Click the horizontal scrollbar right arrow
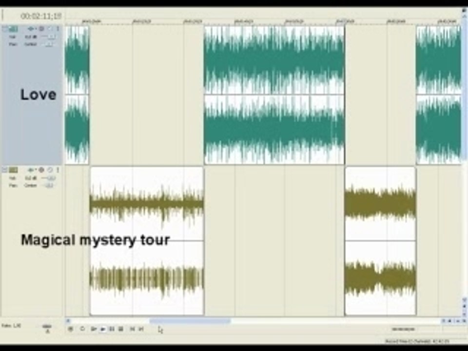 (x=444, y=321)
